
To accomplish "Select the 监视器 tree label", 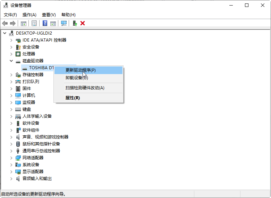I will [x=29, y=102].
